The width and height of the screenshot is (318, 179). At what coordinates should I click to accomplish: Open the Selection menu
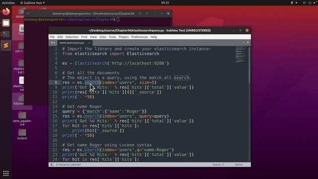[72, 37]
